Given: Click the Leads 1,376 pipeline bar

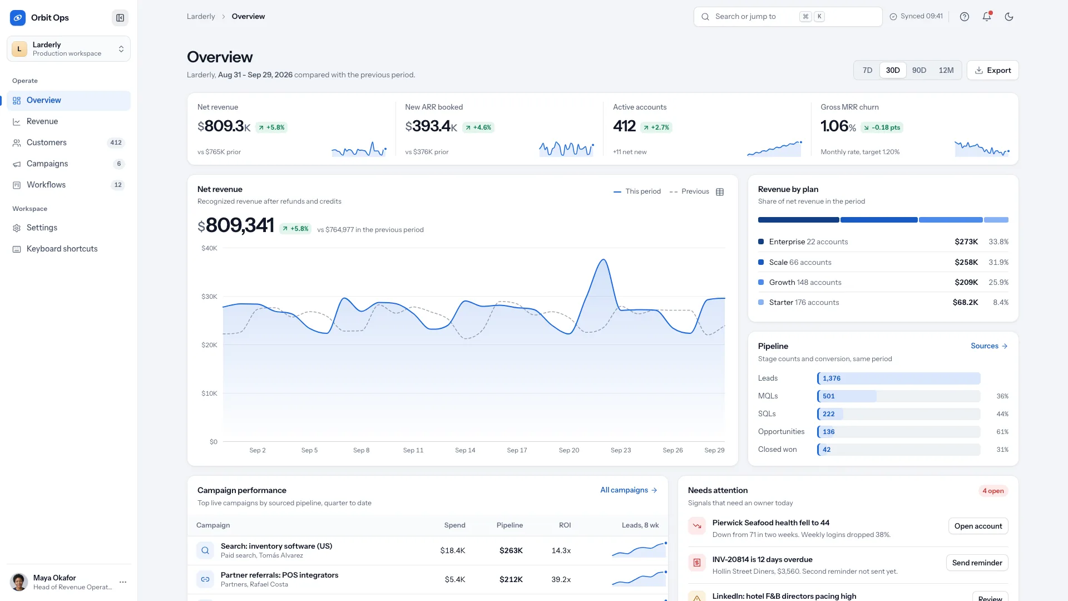Looking at the screenshot, I should coord(898,378).
